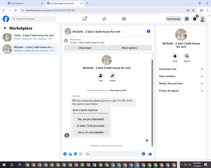This screenshot has width=211, height=168.
Task: Send a thumbs-up like
Action: (150, 154)
